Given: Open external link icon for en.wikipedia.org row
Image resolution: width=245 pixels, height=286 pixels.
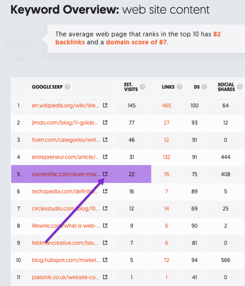Looking at the screenshot, I should [x=105, y=105].
